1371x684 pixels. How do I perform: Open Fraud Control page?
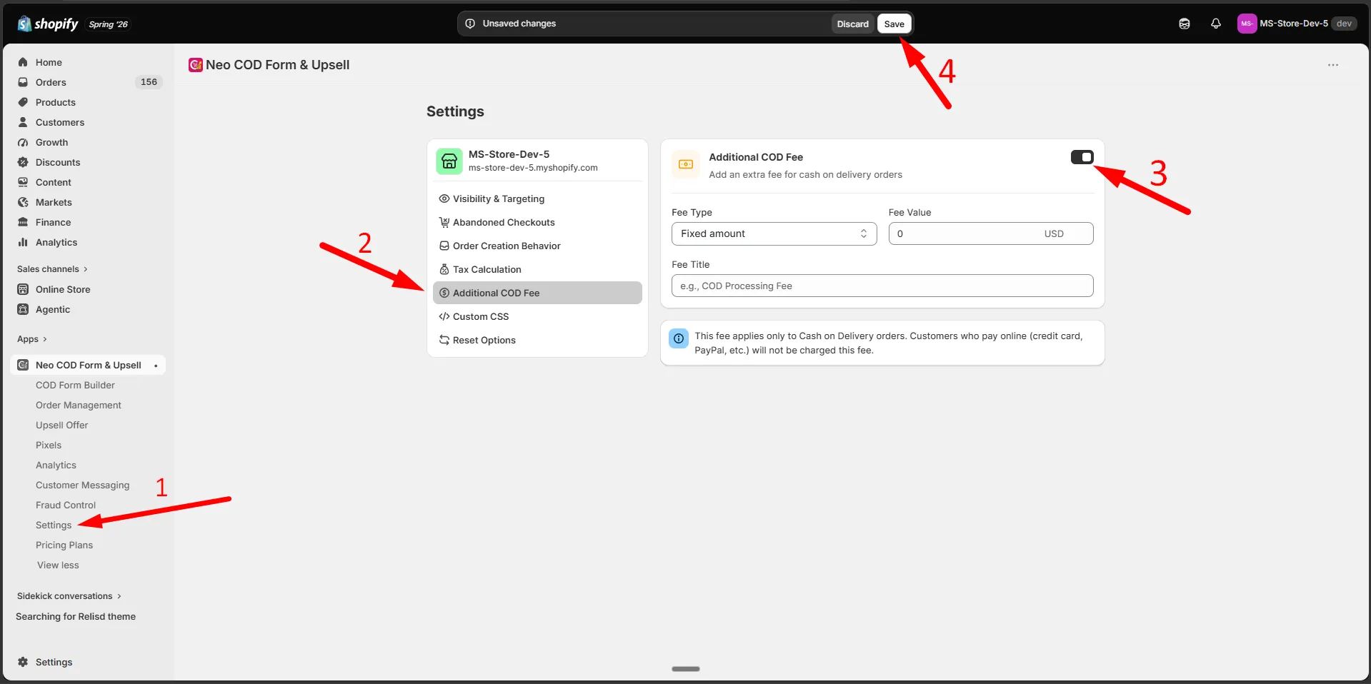pyautogui.click(x=66, y=505)
